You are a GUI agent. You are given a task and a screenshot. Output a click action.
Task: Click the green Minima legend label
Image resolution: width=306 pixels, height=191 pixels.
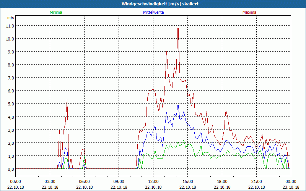[55, 12]
